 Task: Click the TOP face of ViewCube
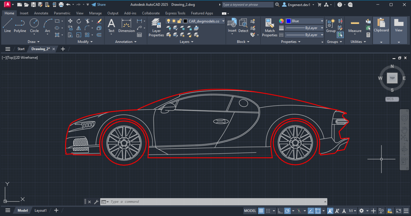[x=392, y=78]
